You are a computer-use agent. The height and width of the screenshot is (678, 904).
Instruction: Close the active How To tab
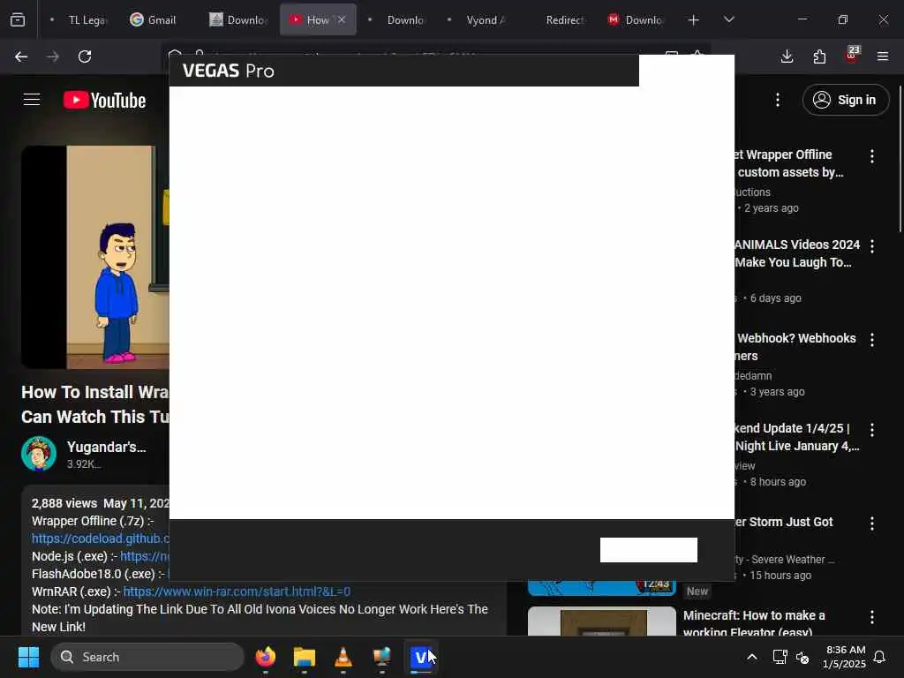coord(342,19)
